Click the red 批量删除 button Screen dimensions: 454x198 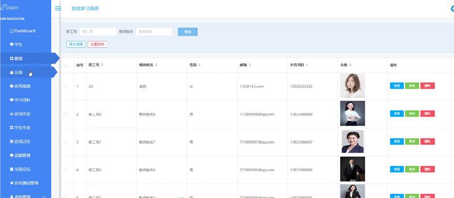[x=97, y=44]
